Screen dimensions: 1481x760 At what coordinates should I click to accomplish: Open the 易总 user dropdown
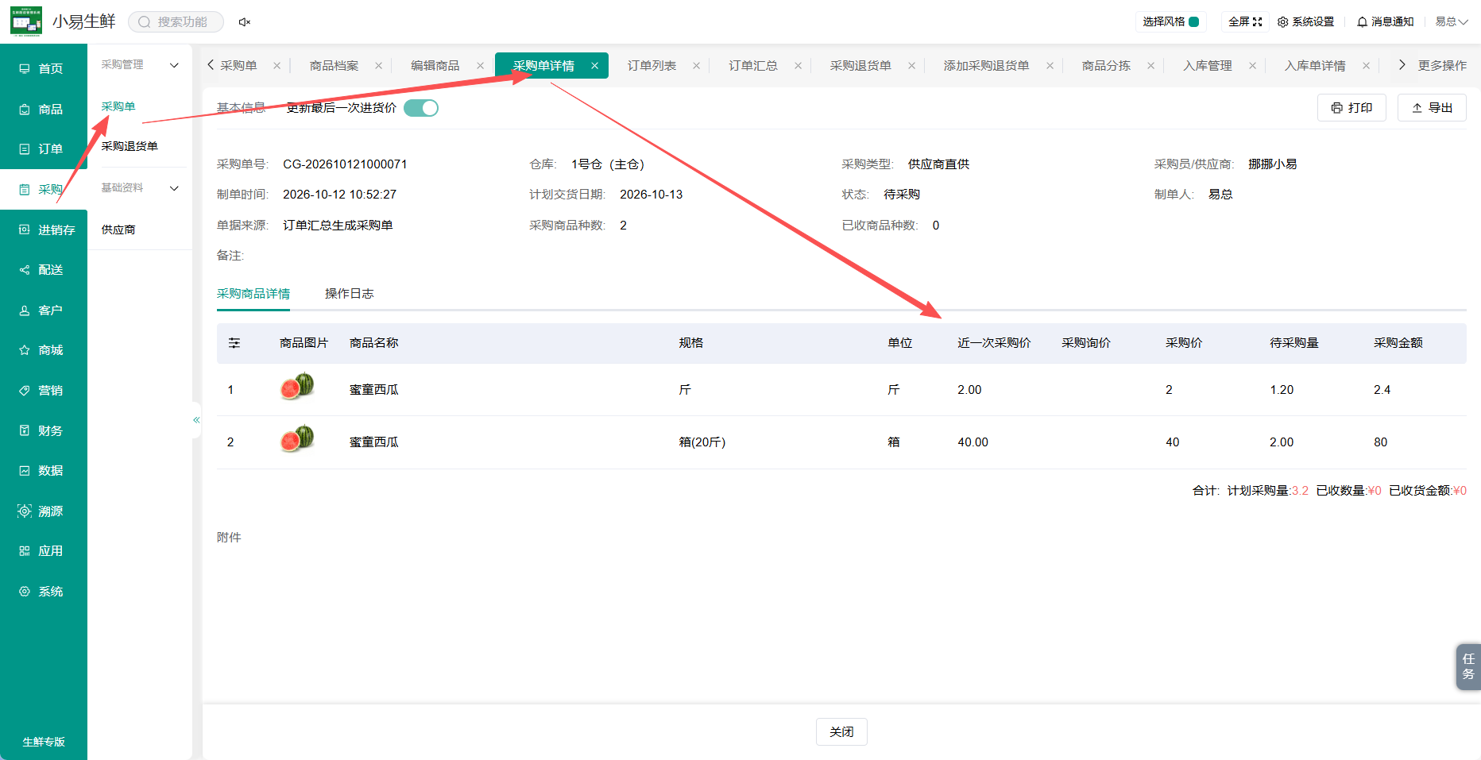pos(1451,22)
